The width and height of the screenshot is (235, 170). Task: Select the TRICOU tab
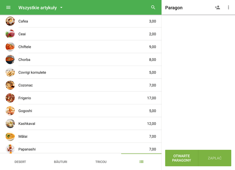tap(101, 162)
